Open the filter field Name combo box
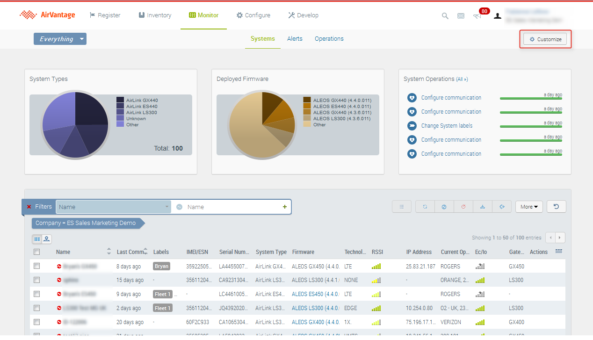 114,207
